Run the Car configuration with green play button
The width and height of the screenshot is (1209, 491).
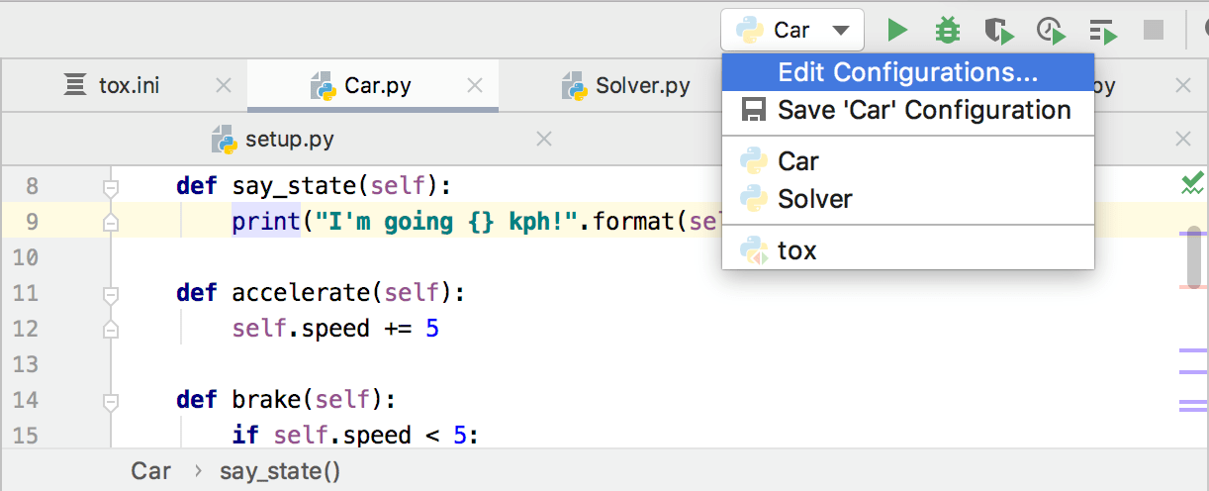coord(897,31)
